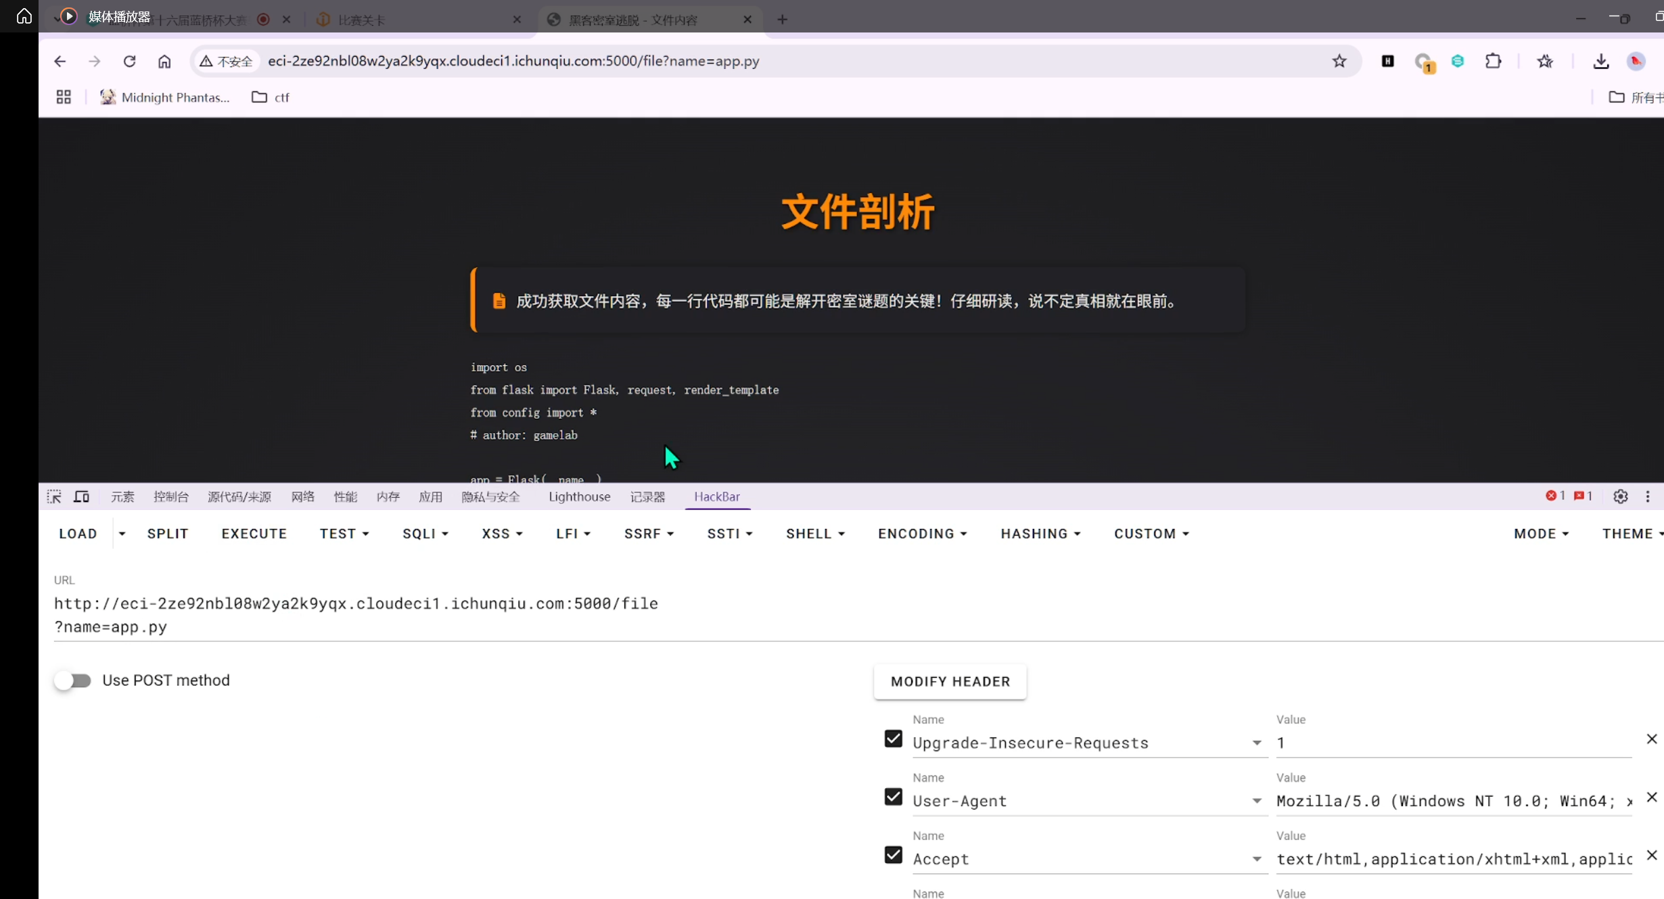1664x899 pixels.
Task: Uncheck the User-Agent header checkbox
Action: tap(893, 797)
